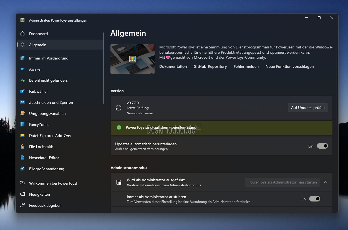348x230 pixels.
Task: Click the green up-to-date checkmark icon
Action: tap(119, 127)
